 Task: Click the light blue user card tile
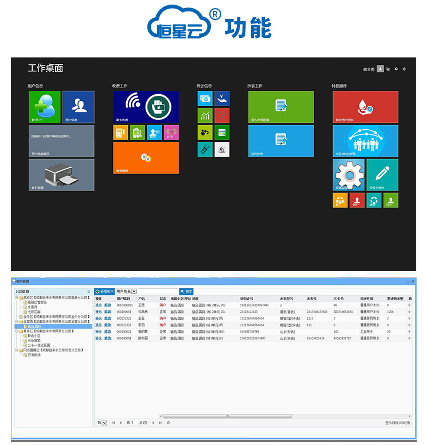pyautogui.click(x=154, y=133)
